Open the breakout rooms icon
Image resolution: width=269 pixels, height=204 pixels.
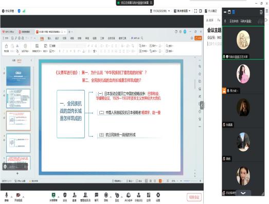pyautogui.click(x=139, y=197)
